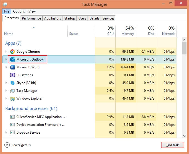The image size is (189, 154).
Task: Open the Options menu
Action: click(19, 11)
